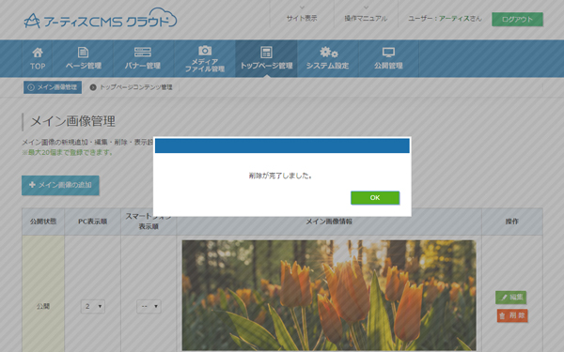The width and height of the screenshot is (564, 352).
Task: Click the 公開 status cell
Action: pyautogui.click(x=43, y=294)
